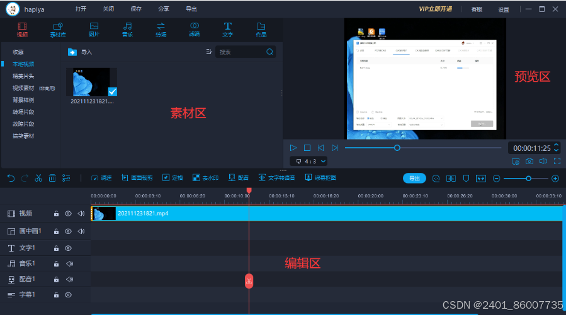This screenshot has height=315, width=566.
Task: Switch to the 图片 tab
Action: [94, 30]
